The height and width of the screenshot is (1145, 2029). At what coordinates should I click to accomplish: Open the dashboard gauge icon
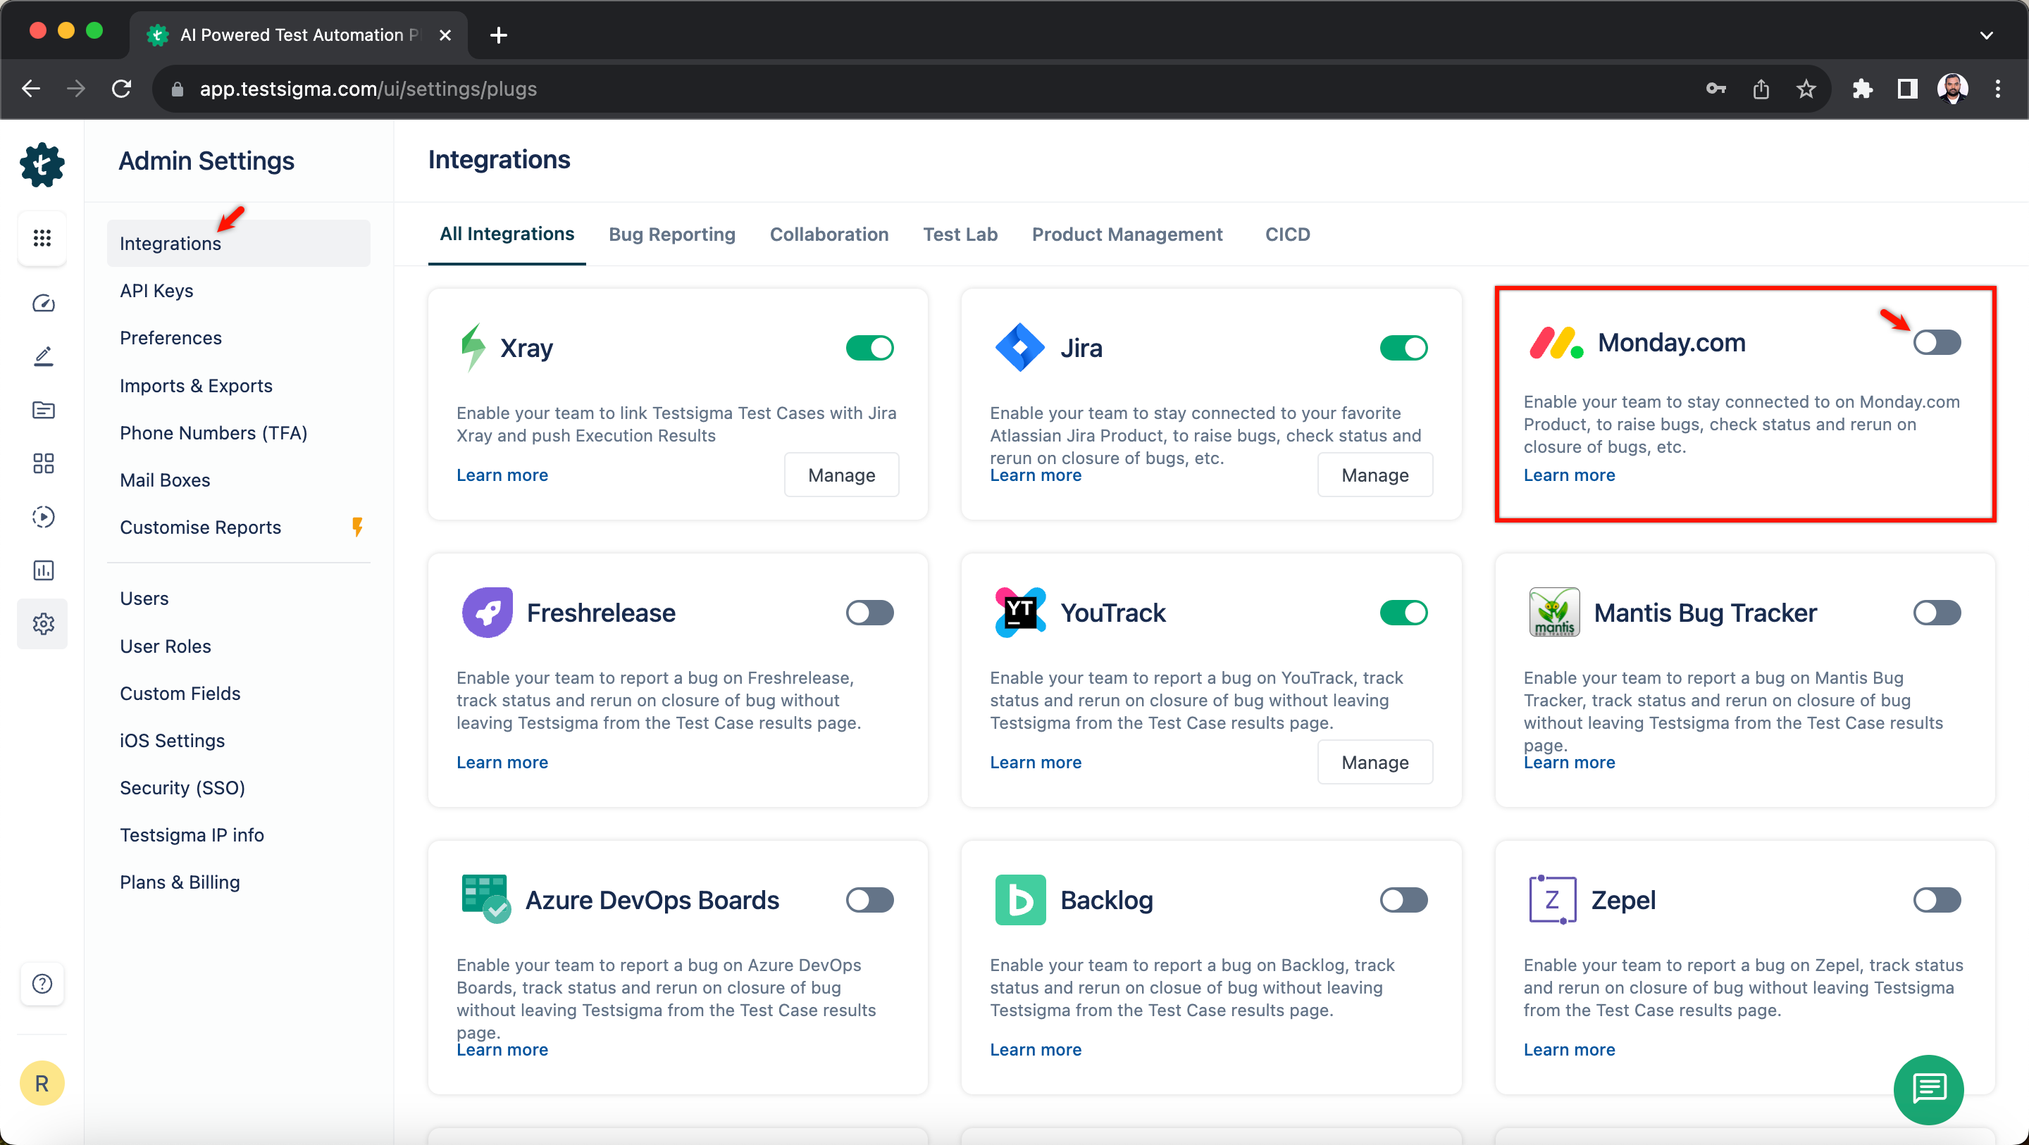click(x=42, y=304)
